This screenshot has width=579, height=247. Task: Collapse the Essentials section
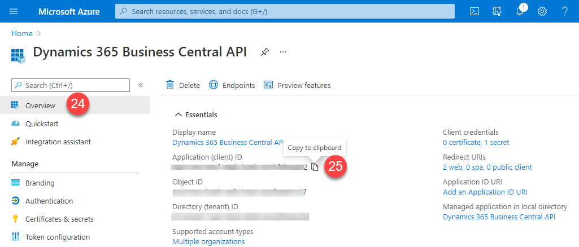coord(195,114)
